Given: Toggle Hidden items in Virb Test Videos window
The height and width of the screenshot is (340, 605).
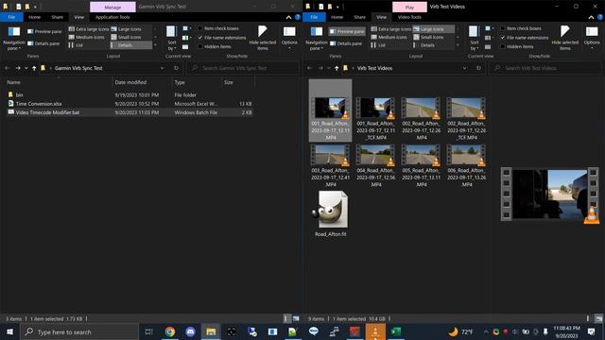Looking at the screenshot, I should point(517,46).
